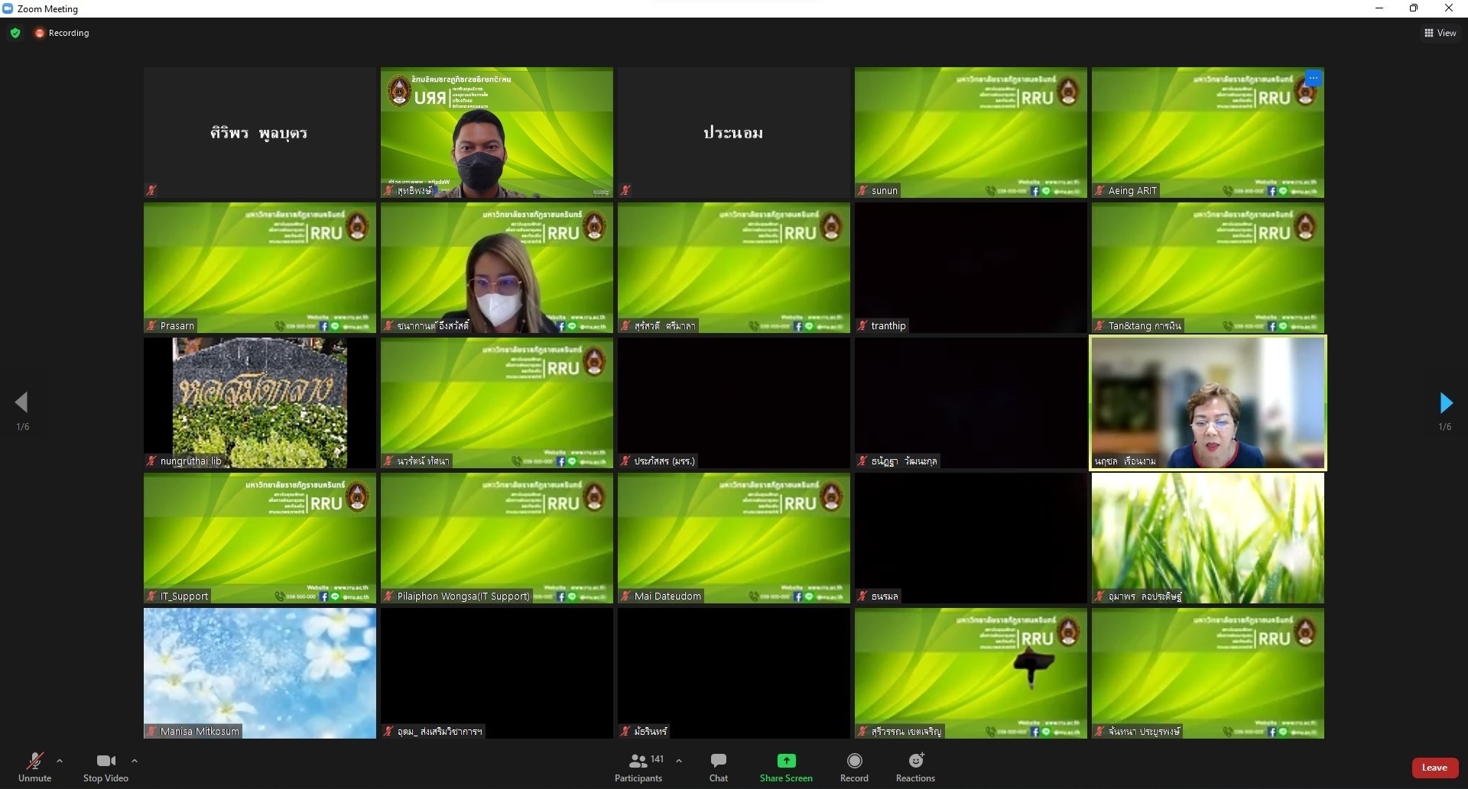The image size is (1468, 789).
Task: Click the Zoom Meeting title bar icon
Action: pos(8,8)
